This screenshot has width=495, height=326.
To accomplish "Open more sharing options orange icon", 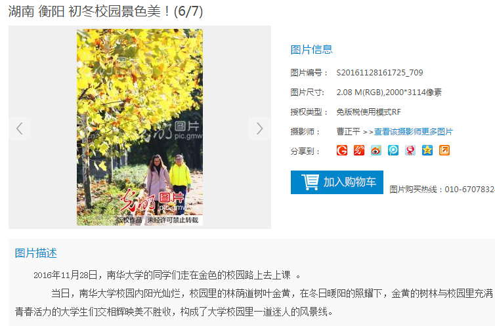I will (x=444, y=150).
